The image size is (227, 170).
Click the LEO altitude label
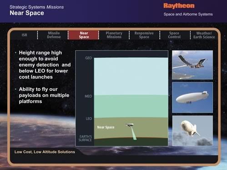coord(89,119)
